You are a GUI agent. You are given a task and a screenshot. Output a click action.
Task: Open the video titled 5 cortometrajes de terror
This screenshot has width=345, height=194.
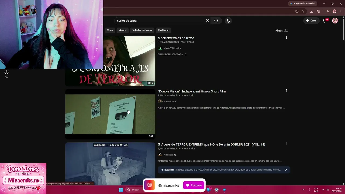[176, 38]
